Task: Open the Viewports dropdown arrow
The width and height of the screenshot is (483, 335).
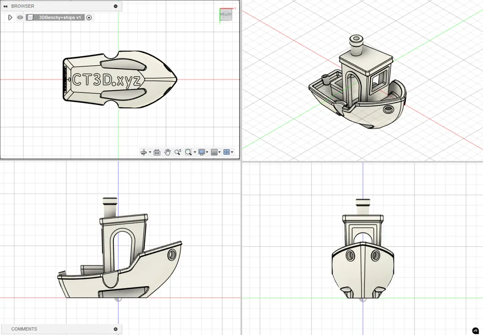Action: click(x=232, y=152)
